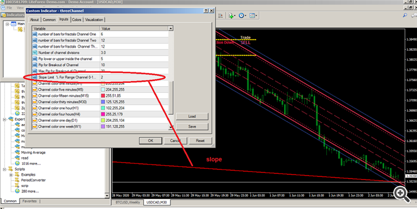Open the File menu
This screenshot has width=417, height=209.
(x=9, y=8)
